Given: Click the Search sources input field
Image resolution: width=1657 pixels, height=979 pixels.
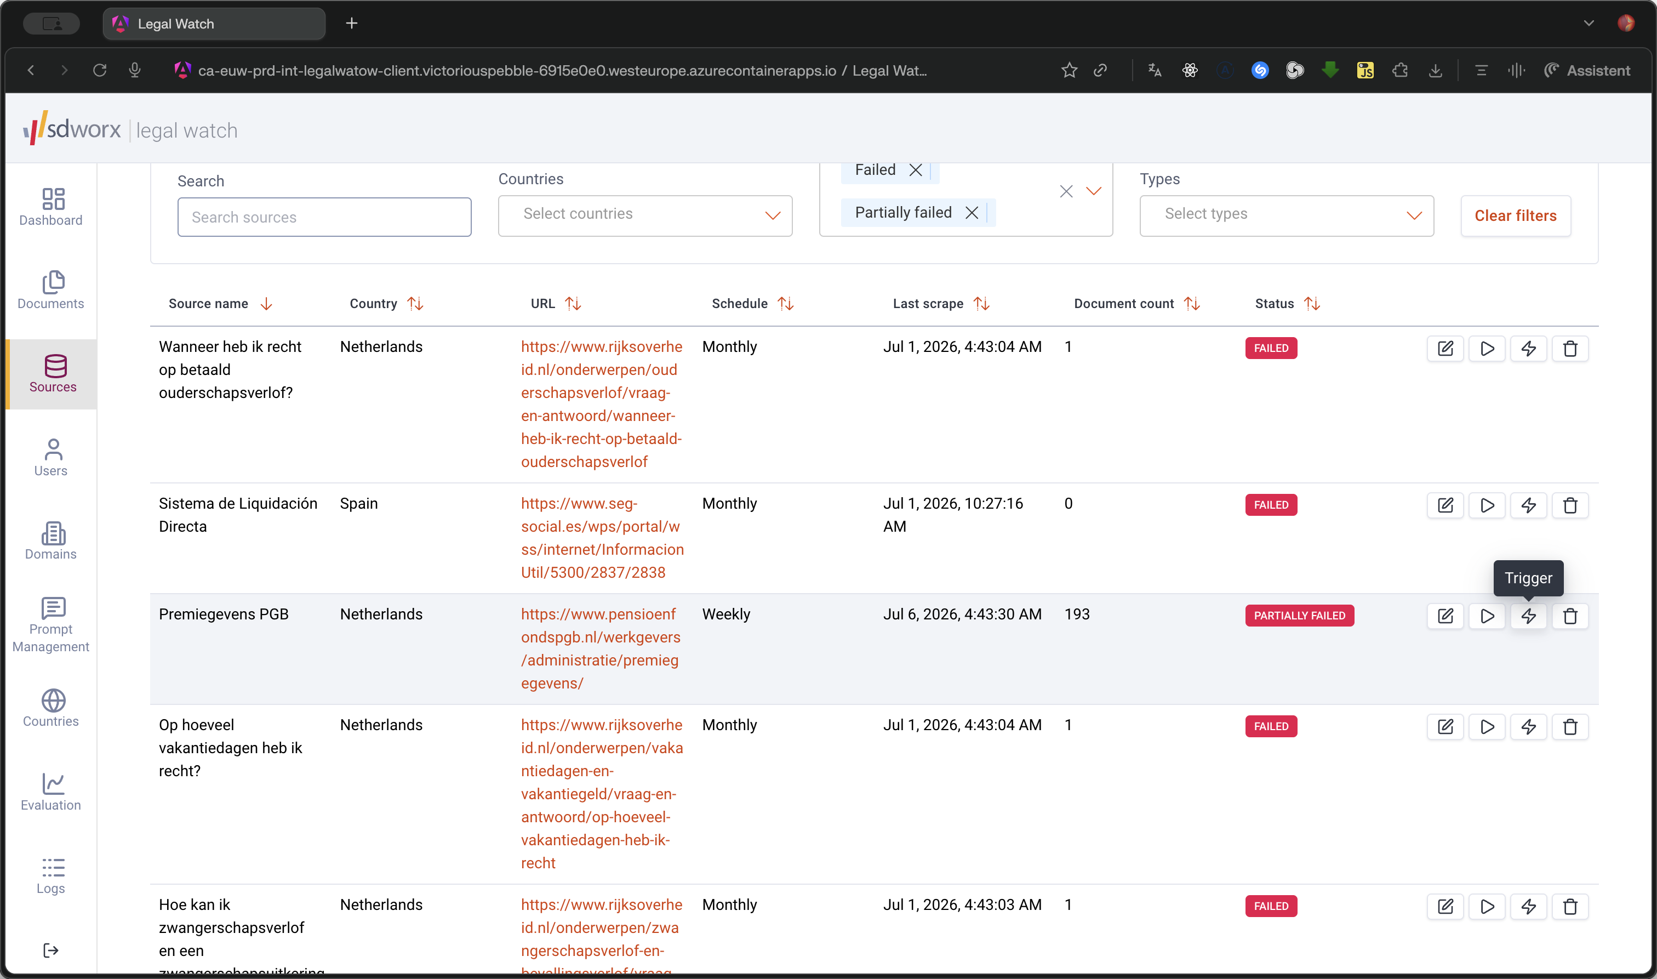Looking at the screenshot, I should 324,217.
